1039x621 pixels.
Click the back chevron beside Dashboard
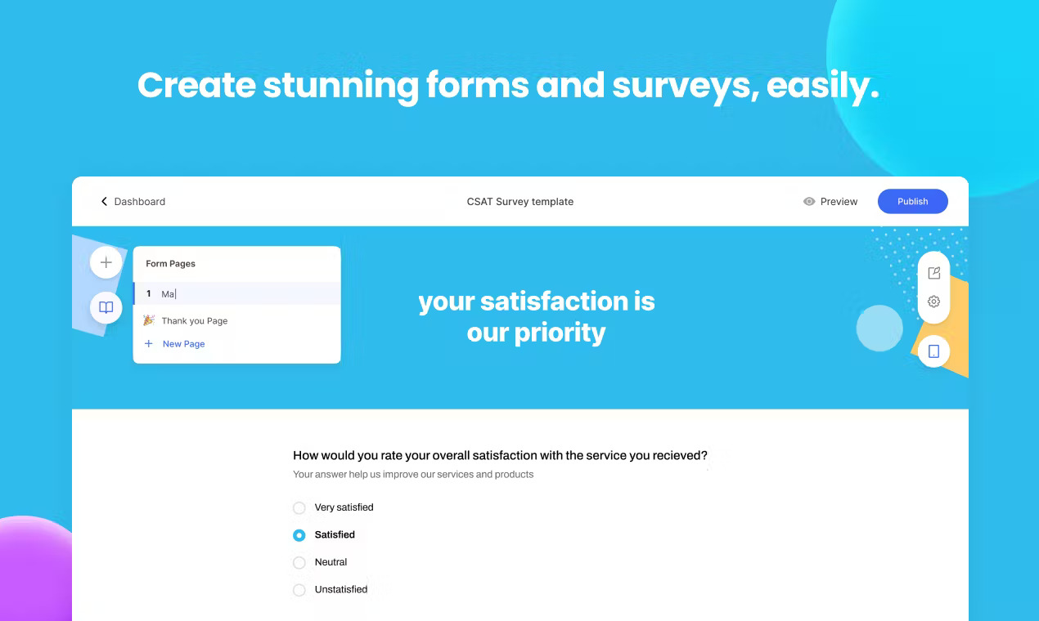(x=104, y=201)
